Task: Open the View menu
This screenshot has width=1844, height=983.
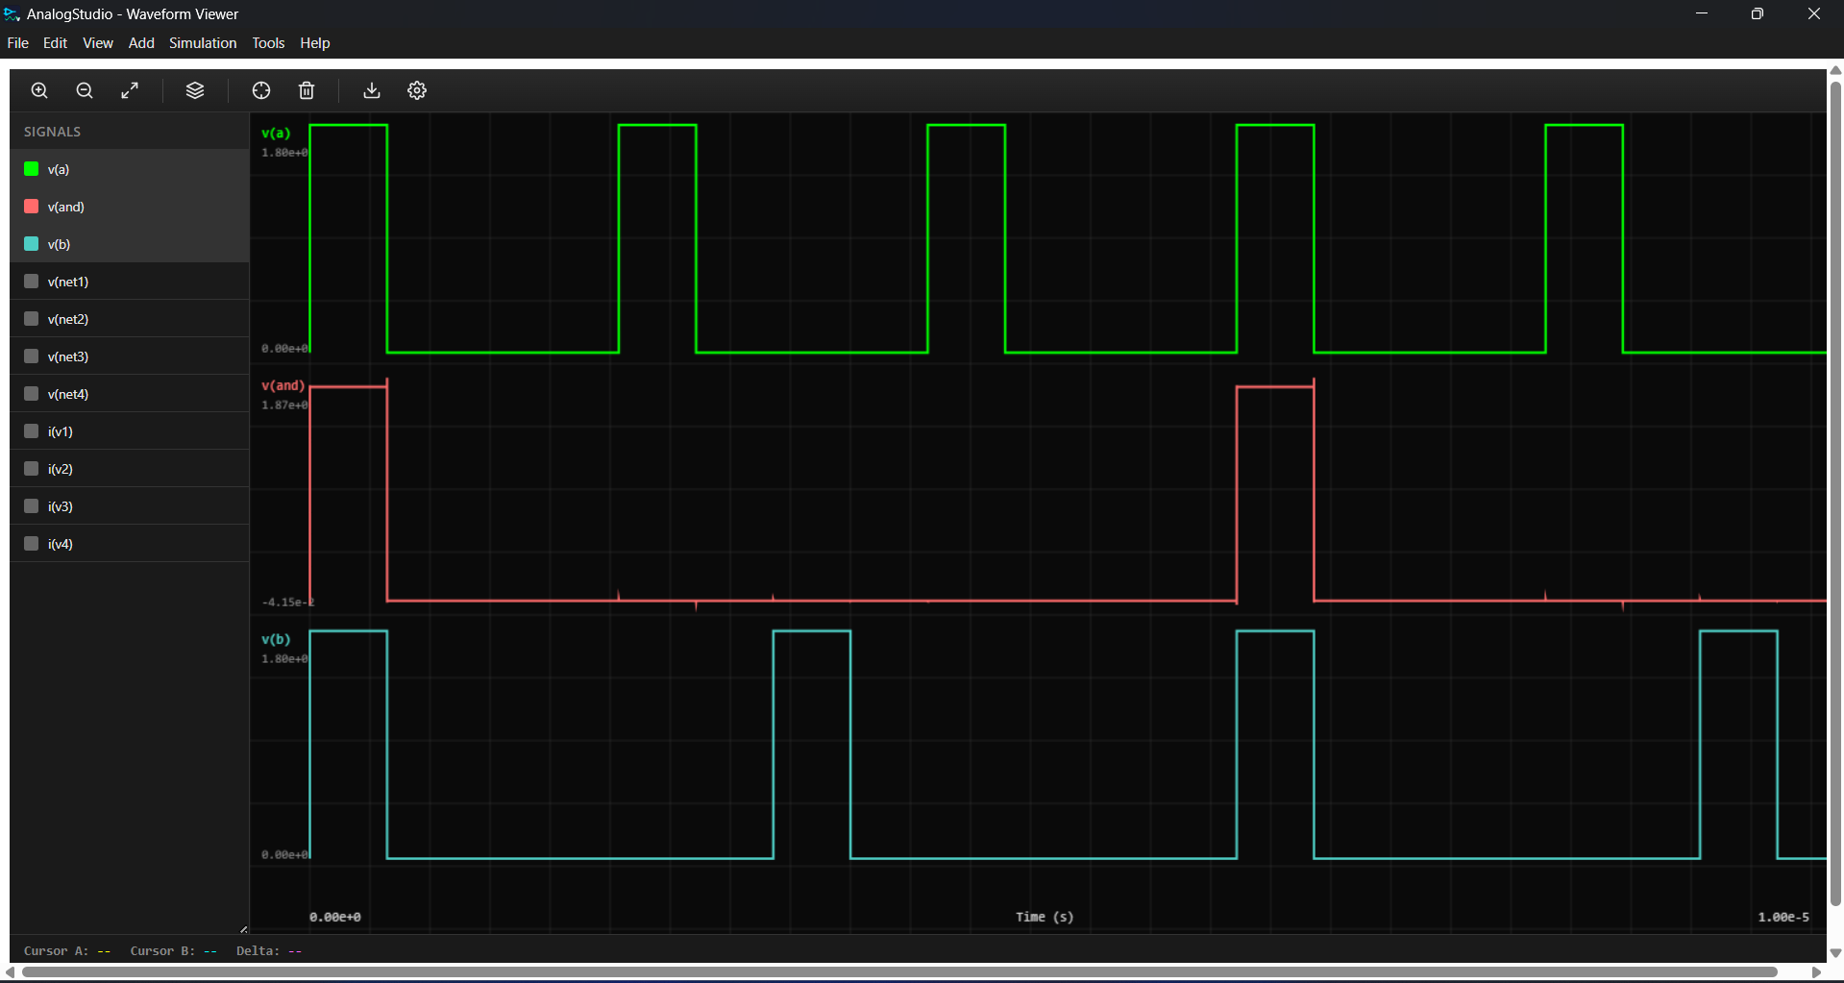Action: click(98, 43)
